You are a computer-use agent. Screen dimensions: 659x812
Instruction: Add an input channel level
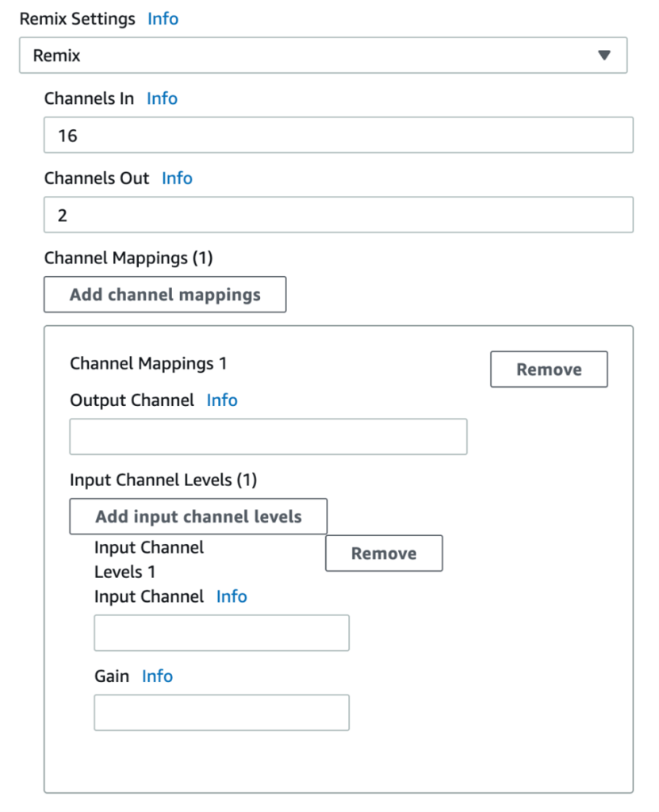(x=197, y=516)
